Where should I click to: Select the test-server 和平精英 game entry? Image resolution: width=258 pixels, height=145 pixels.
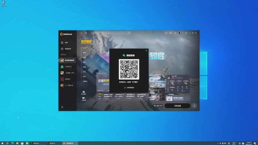[x=67, y=73]
